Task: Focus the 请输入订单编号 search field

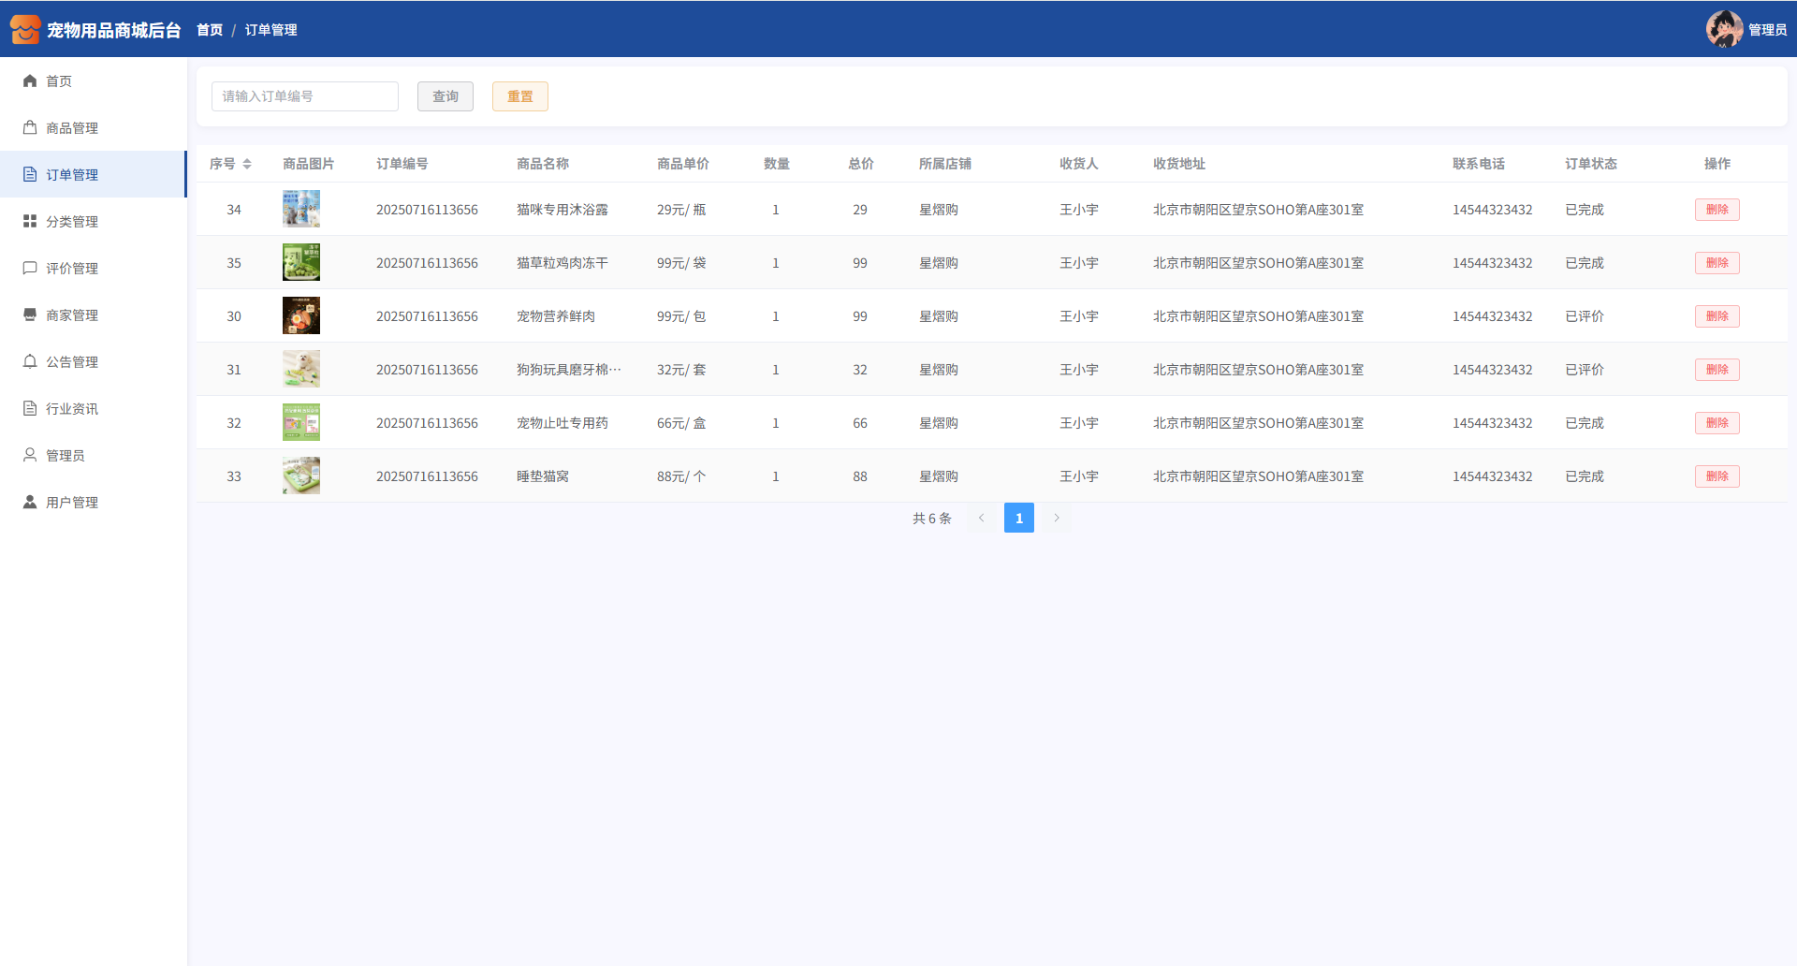Action: tap(305, 96)
